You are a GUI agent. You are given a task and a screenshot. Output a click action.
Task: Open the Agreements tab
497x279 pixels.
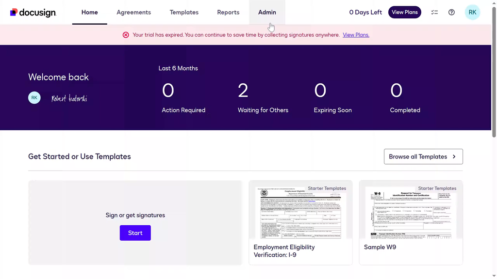(133, 13)
